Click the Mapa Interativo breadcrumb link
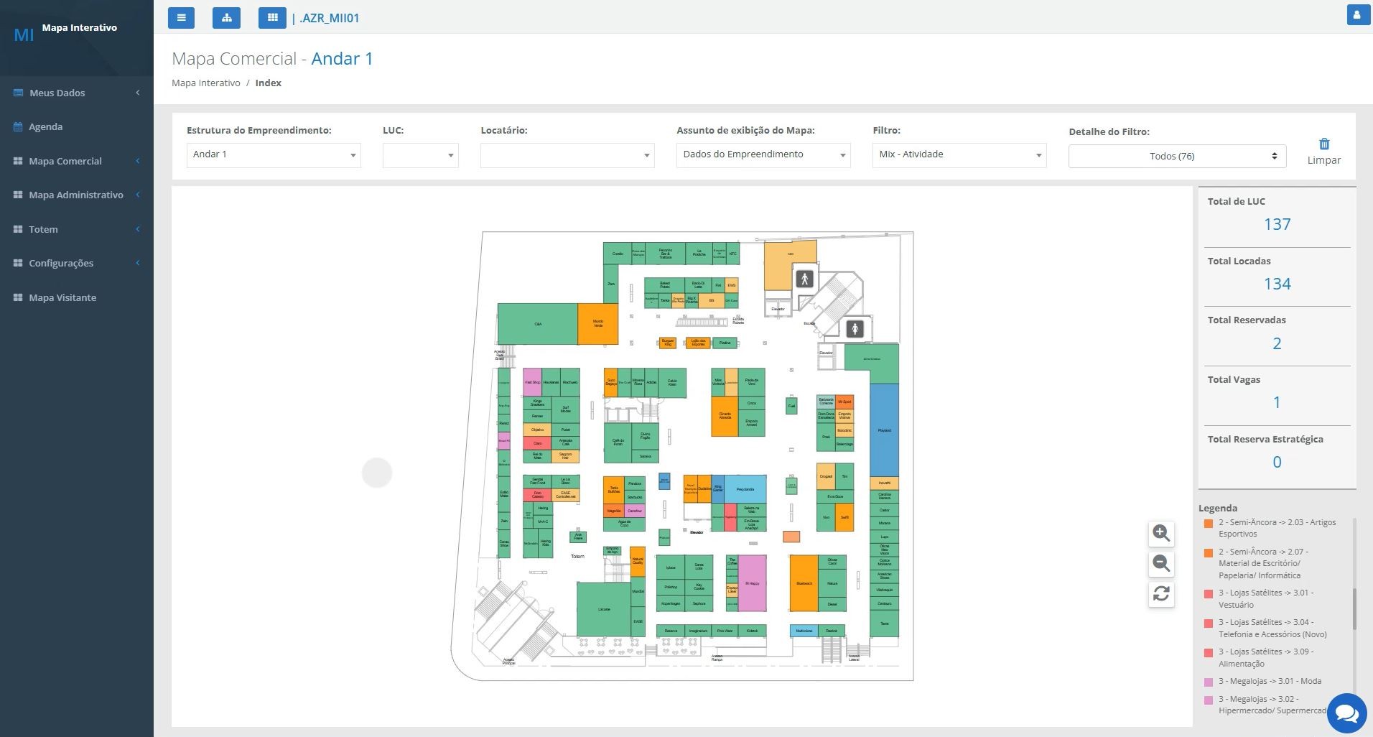The width and height of the screenshot is (1373, 737). pyautogui.click(x=205, y=83)
